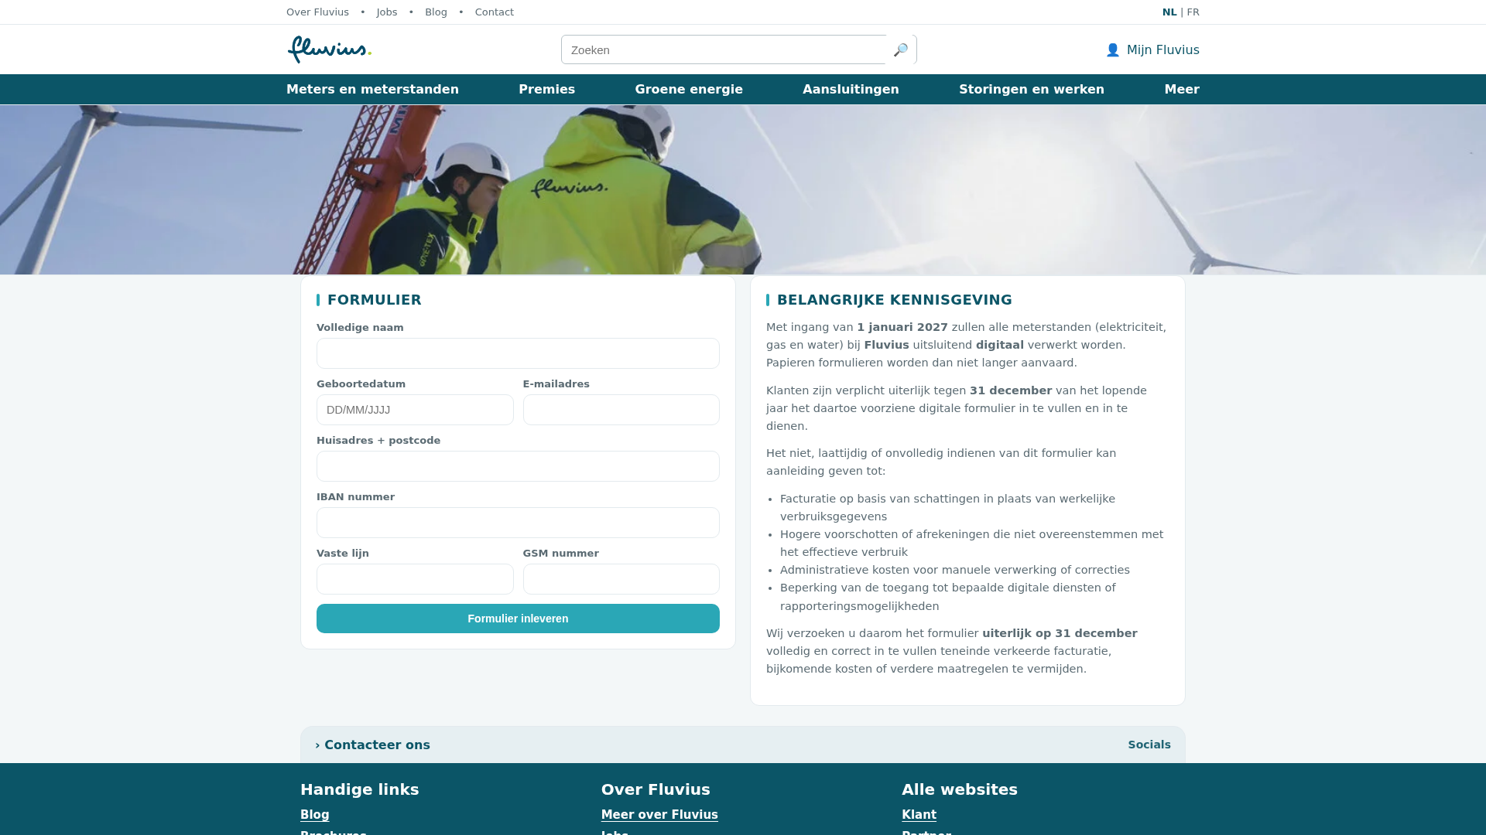The height and width of the screenshot is (835, 1486).
Task: Click the Handige links footer heading
Action: pyautogui.click(x=360, y=789)
